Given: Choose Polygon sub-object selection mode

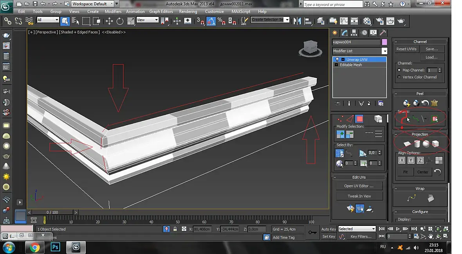Looking at the screenshot, I should pyautogui.click(x=359, y=119).
